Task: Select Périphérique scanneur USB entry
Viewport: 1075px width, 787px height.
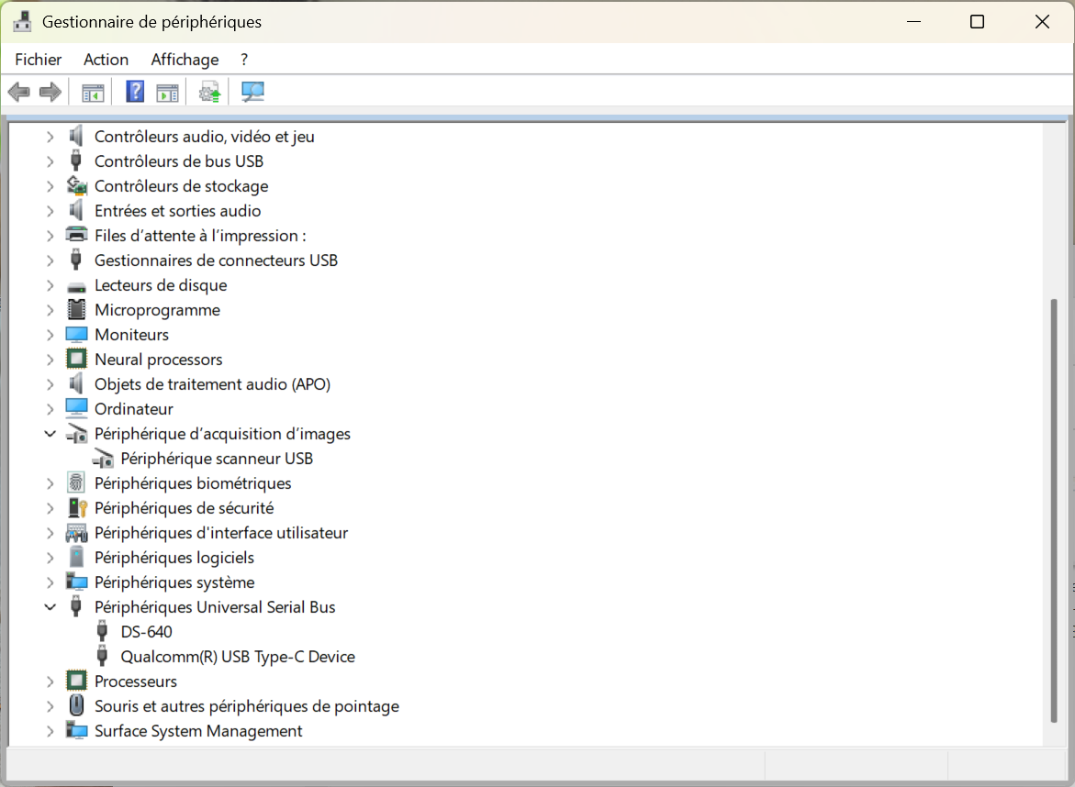Action: [217, 459]
